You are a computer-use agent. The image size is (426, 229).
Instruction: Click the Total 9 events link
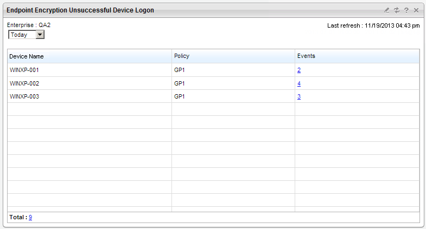(30, 217)
